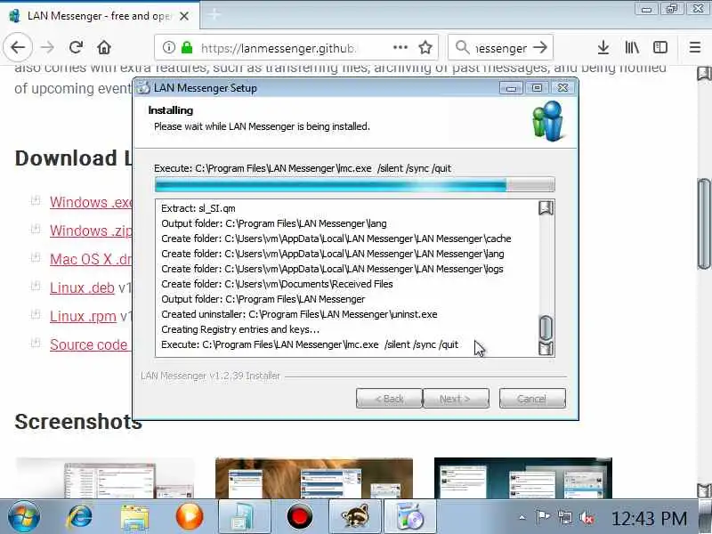
Task: Select log line 'Creating Registry entries and keys...'
Action: (240, 329)
